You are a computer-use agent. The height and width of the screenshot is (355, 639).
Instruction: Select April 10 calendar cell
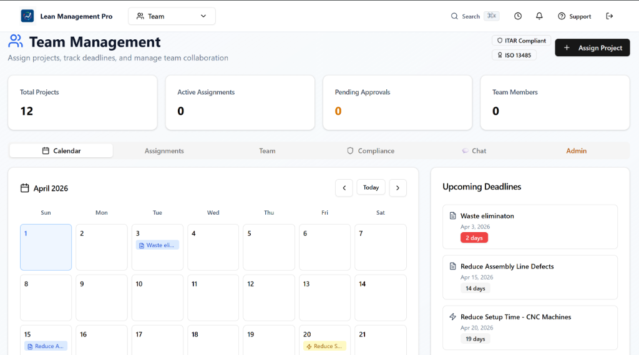point(157,298)
